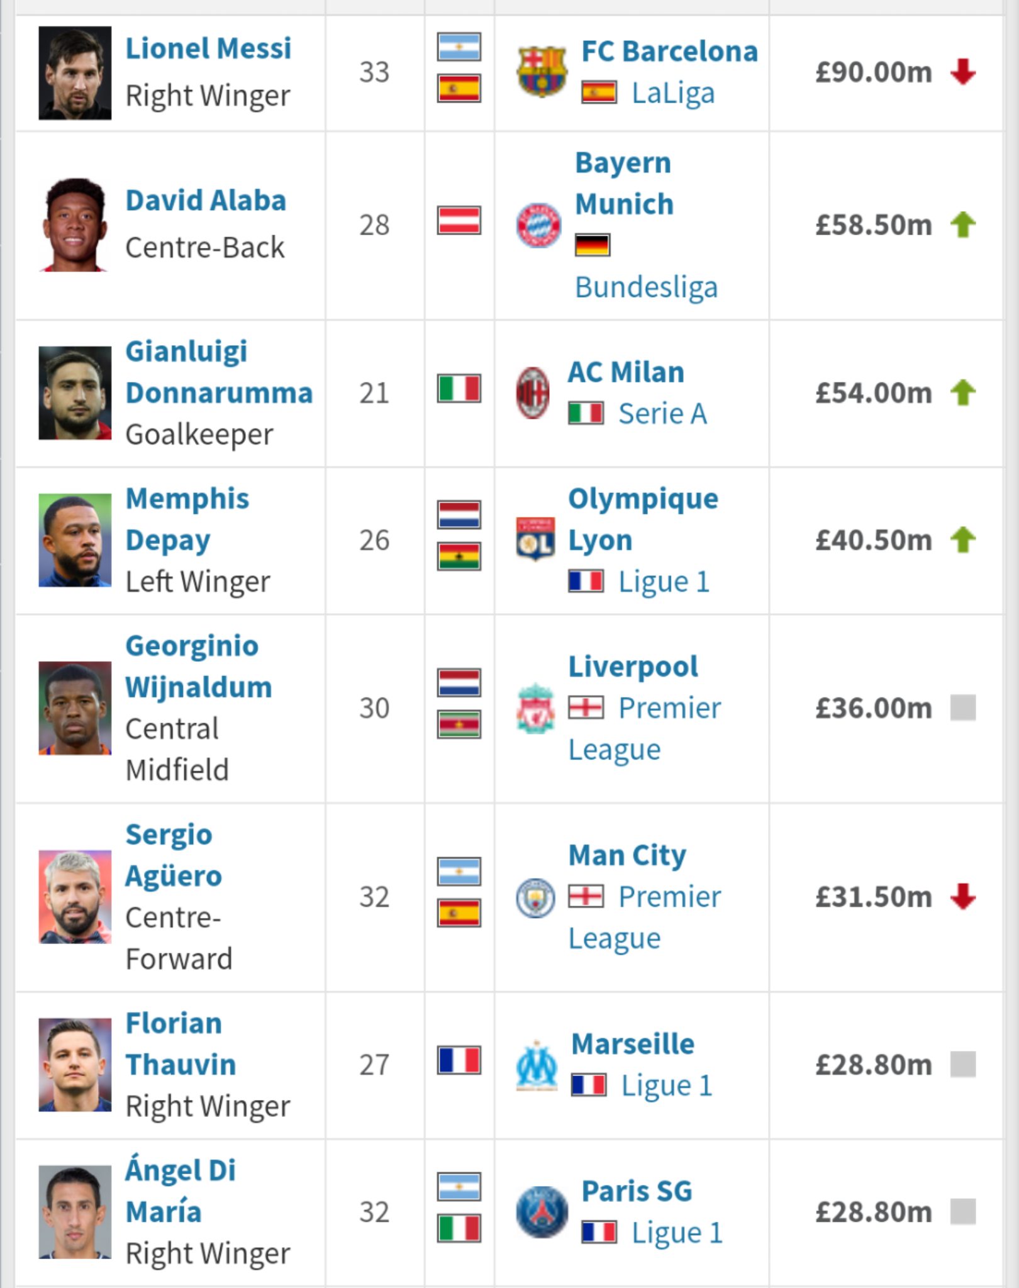Click the Olympique Lyon club crest
1019x1288 pixels.
535,540
